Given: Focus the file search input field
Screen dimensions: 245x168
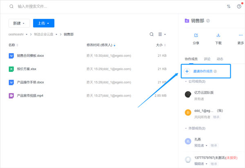Looking at the screenshot, I should [32, 7].
